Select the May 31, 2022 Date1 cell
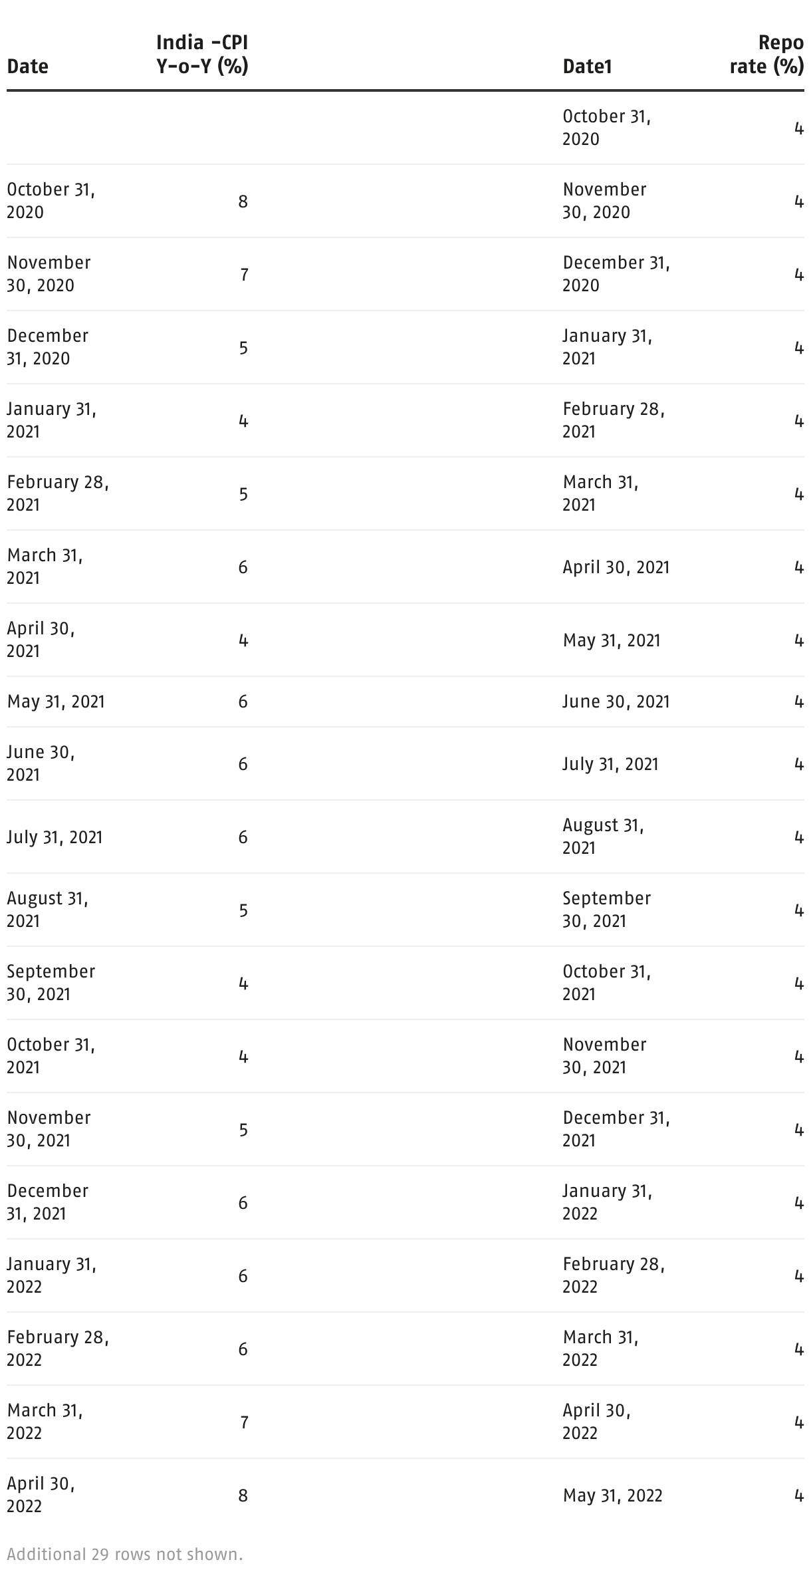Image resolution: width=811 pixels, height=1572 pixels. (x=612, y=1496)
